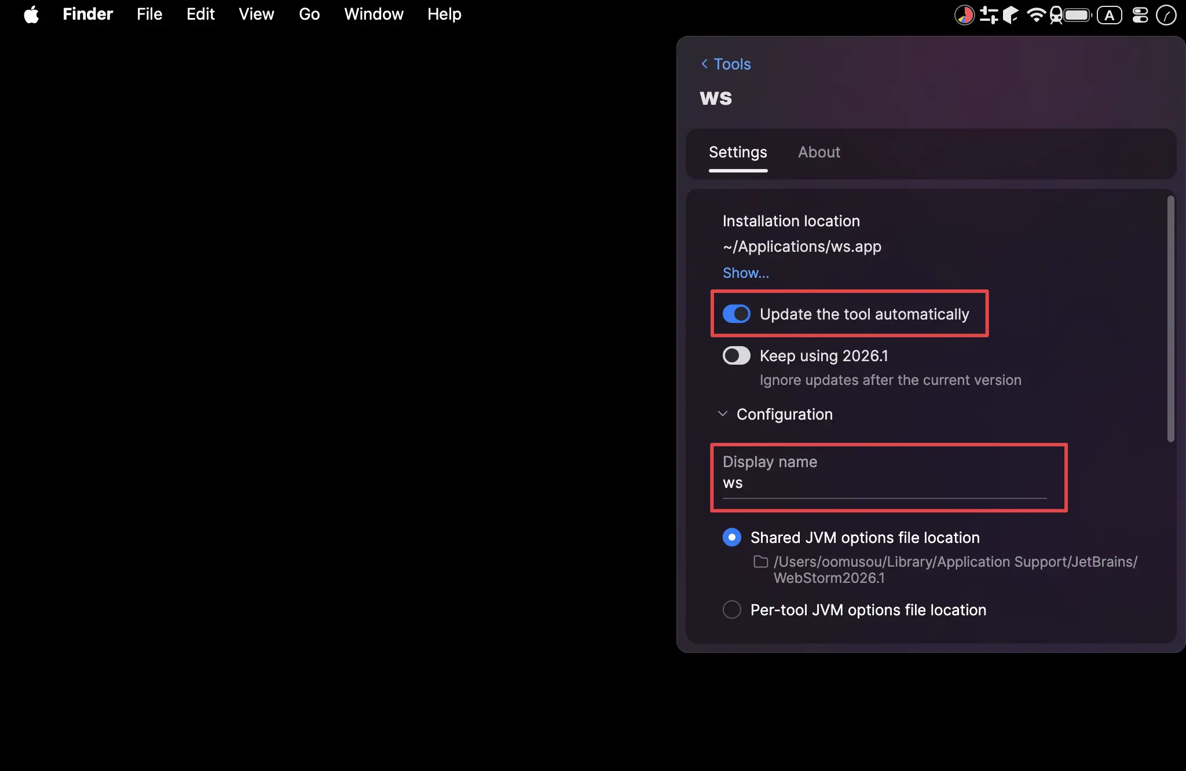1186x771 pixels.
Task: Open the File menu
Action: pos(149,14)
